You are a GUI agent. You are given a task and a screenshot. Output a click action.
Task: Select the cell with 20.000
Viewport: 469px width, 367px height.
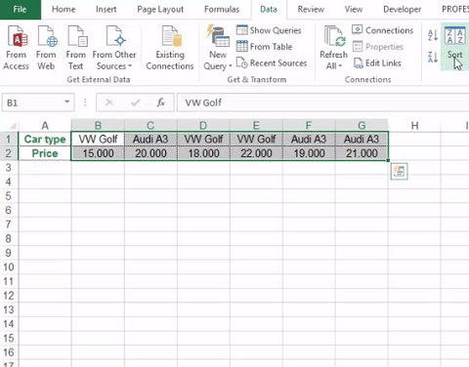click(x=150, y=153)
